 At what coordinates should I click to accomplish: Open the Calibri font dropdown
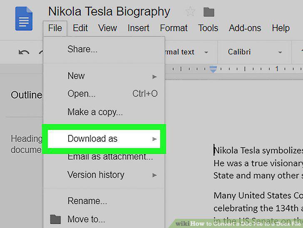click(x=255, y=52)
